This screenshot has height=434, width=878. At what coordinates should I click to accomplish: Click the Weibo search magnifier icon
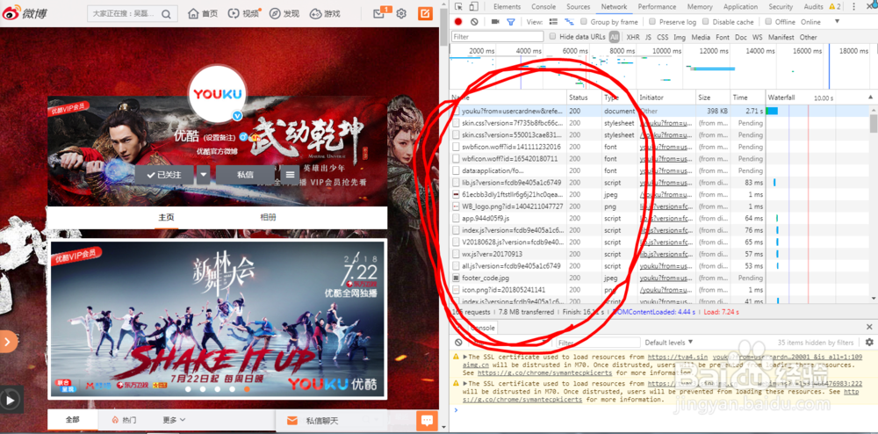[166, 14]
